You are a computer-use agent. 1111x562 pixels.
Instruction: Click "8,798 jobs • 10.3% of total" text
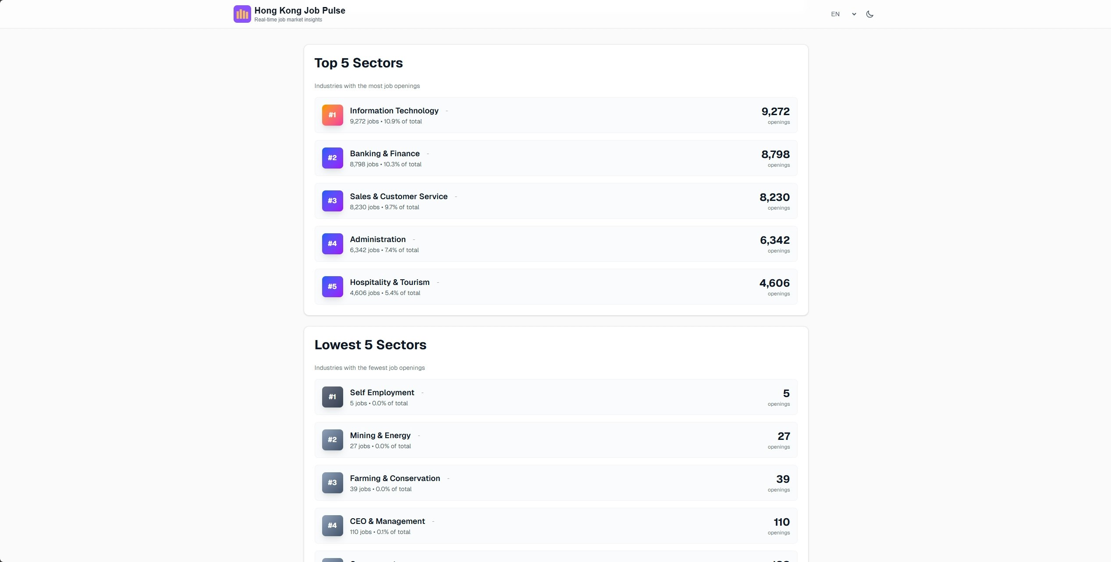coord(386,164)
